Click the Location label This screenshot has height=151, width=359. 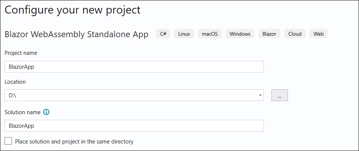(15, 82)
